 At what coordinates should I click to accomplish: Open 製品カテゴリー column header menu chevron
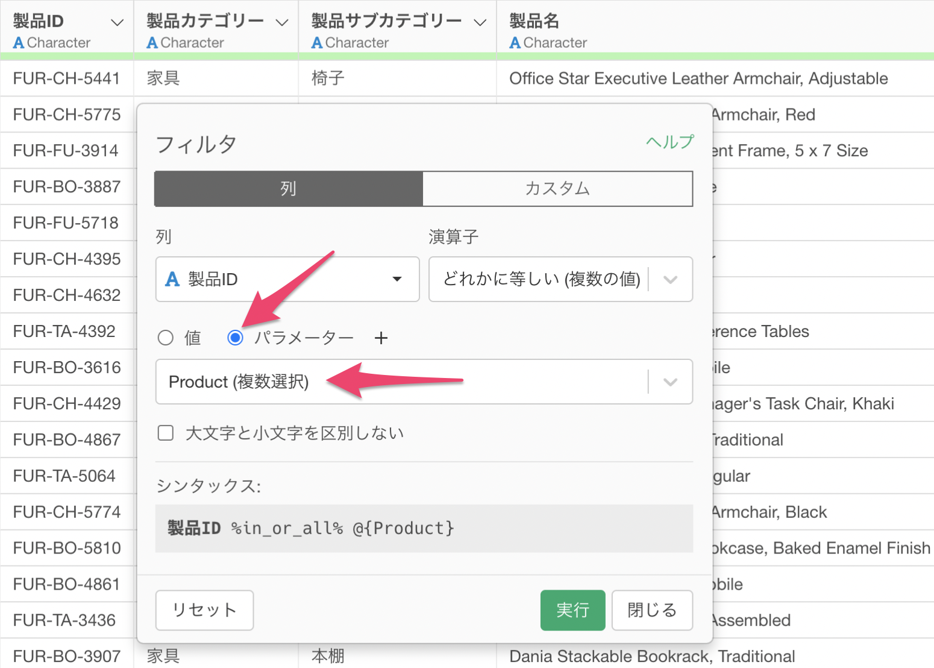pyautogui.click(x=282, y=23)
